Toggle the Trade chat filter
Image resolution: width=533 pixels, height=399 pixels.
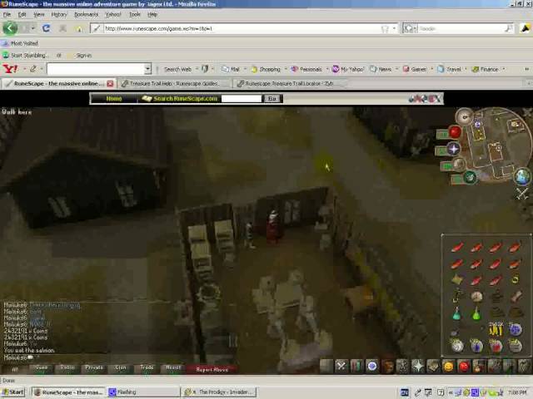[x=147, y=368]
